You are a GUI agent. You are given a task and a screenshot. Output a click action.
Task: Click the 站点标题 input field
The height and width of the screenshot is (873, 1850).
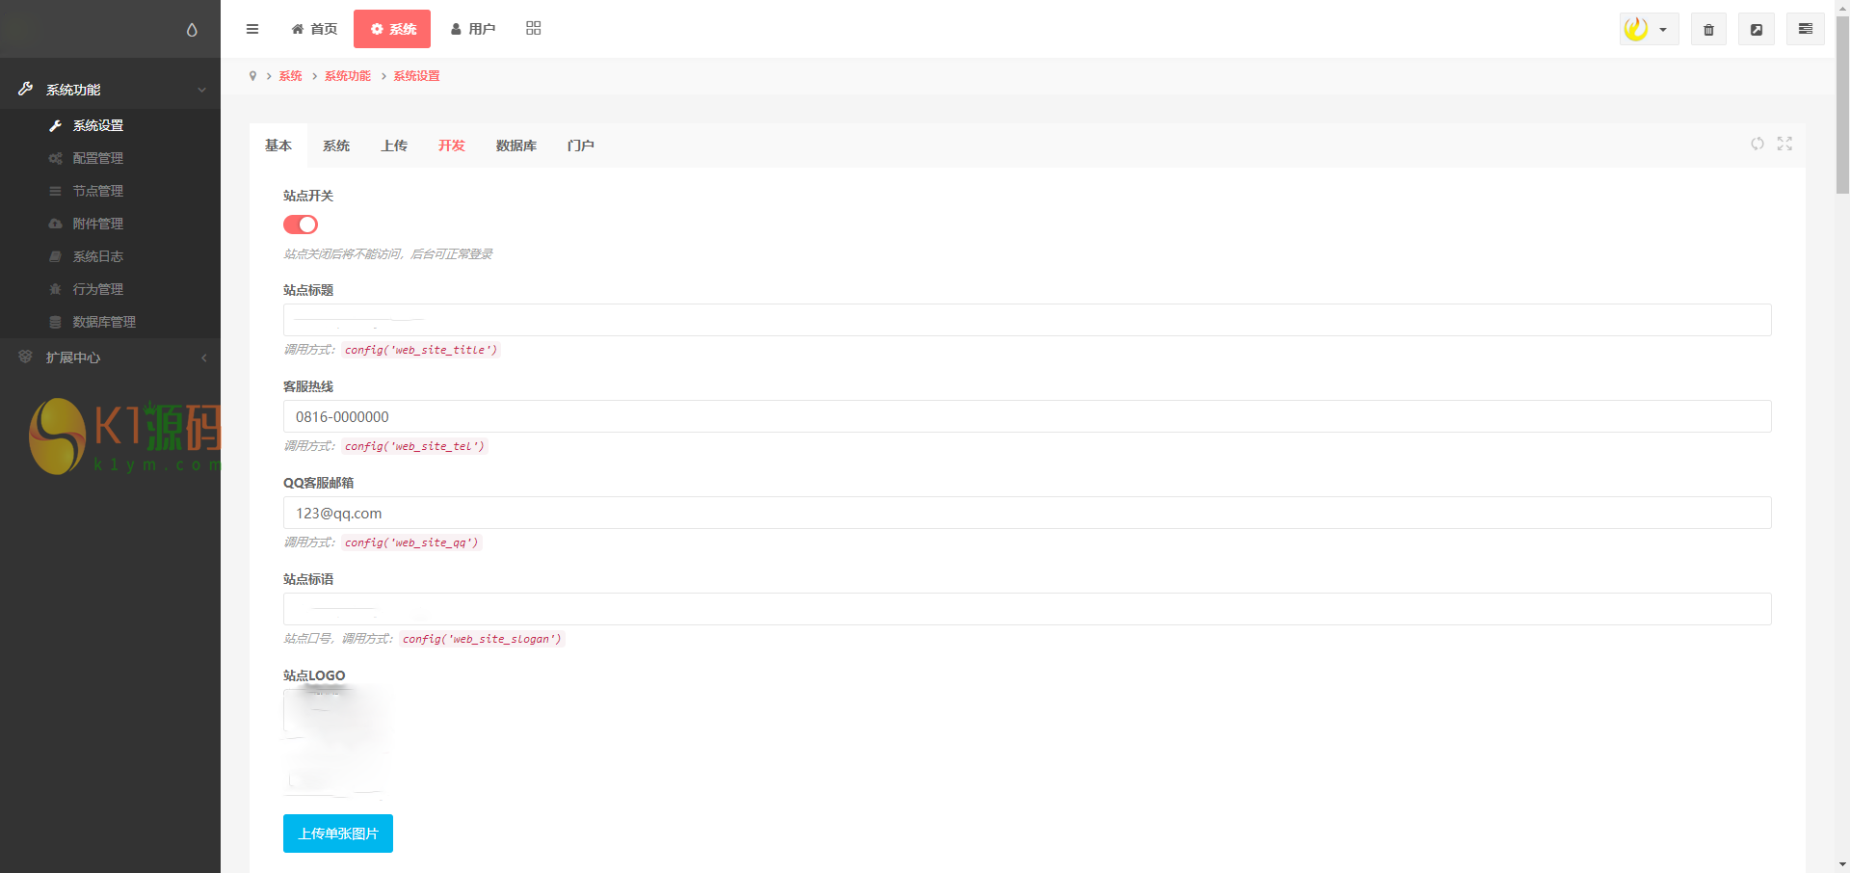1027,320
